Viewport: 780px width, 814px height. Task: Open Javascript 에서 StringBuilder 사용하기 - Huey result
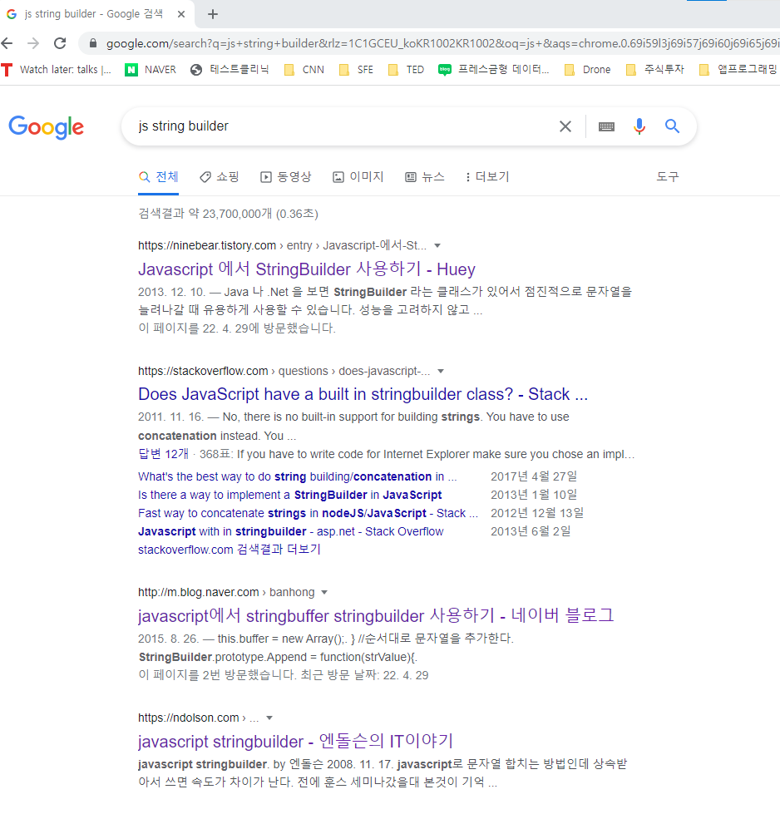pyautogui.click(x=306, y=269)
